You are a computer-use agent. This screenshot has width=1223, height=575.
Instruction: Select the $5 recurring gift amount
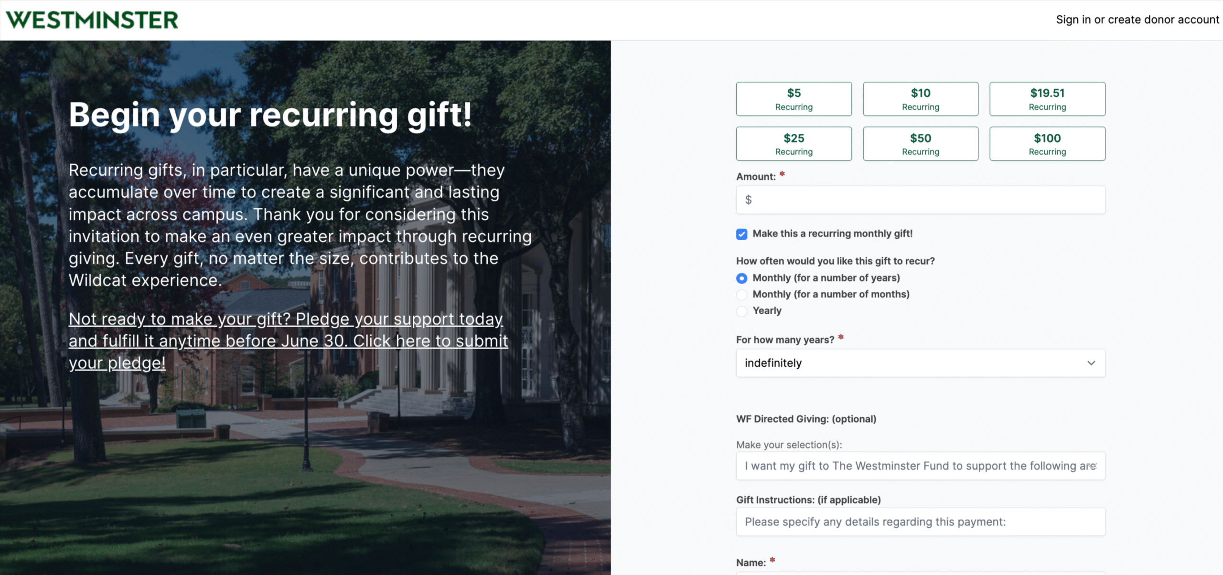[x=794, y=99]
